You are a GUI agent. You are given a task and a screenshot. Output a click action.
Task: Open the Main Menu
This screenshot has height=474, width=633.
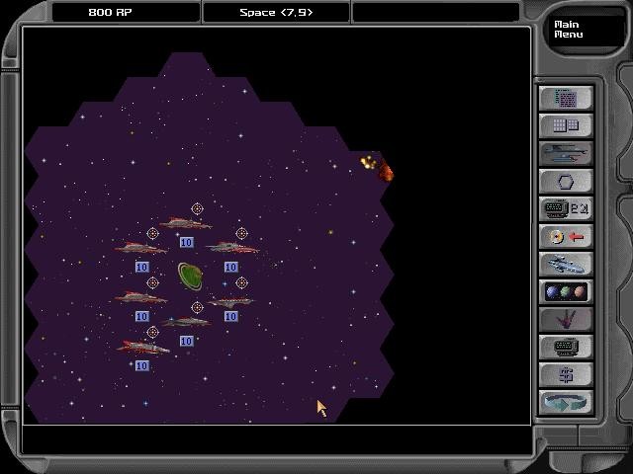569,30
